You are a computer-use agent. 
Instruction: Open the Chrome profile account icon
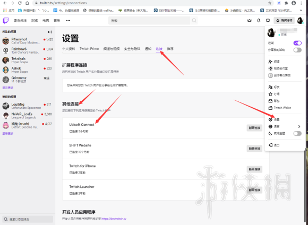click(294, 3)
